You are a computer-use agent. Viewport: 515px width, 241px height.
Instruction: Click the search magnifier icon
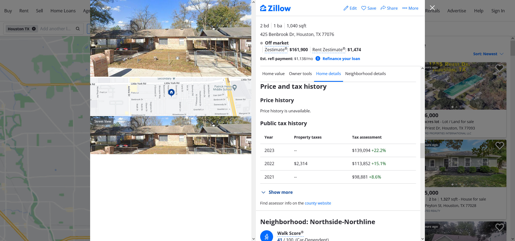pyautogui.click(x=78, y=29)
